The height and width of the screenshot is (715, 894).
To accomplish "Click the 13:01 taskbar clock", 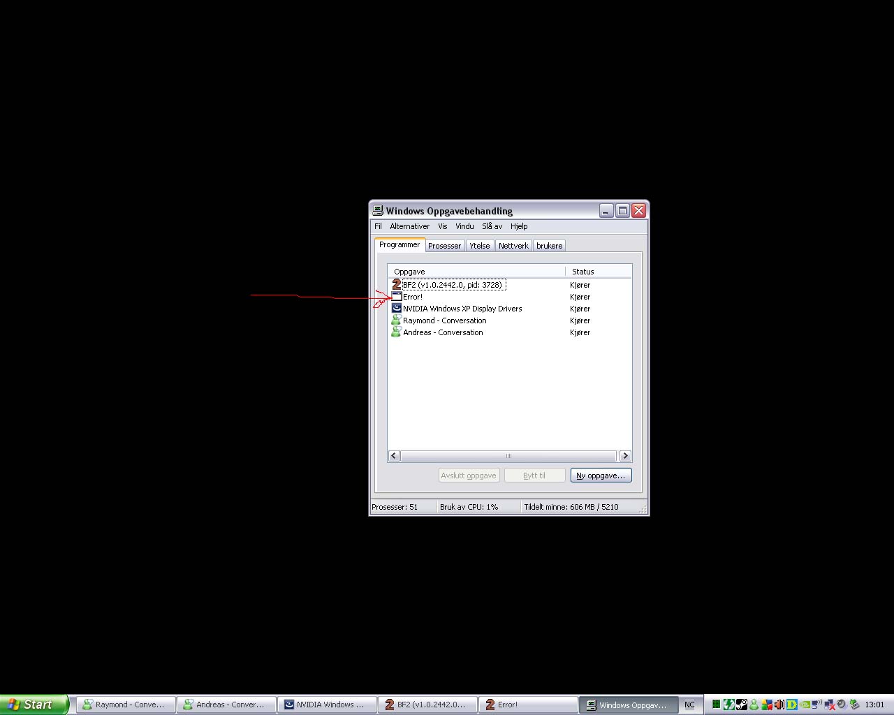I will [x=874, y=705].
